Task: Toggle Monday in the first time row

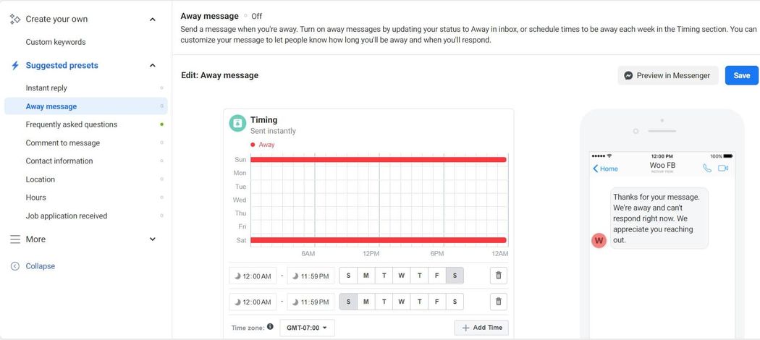Action: 366,276
